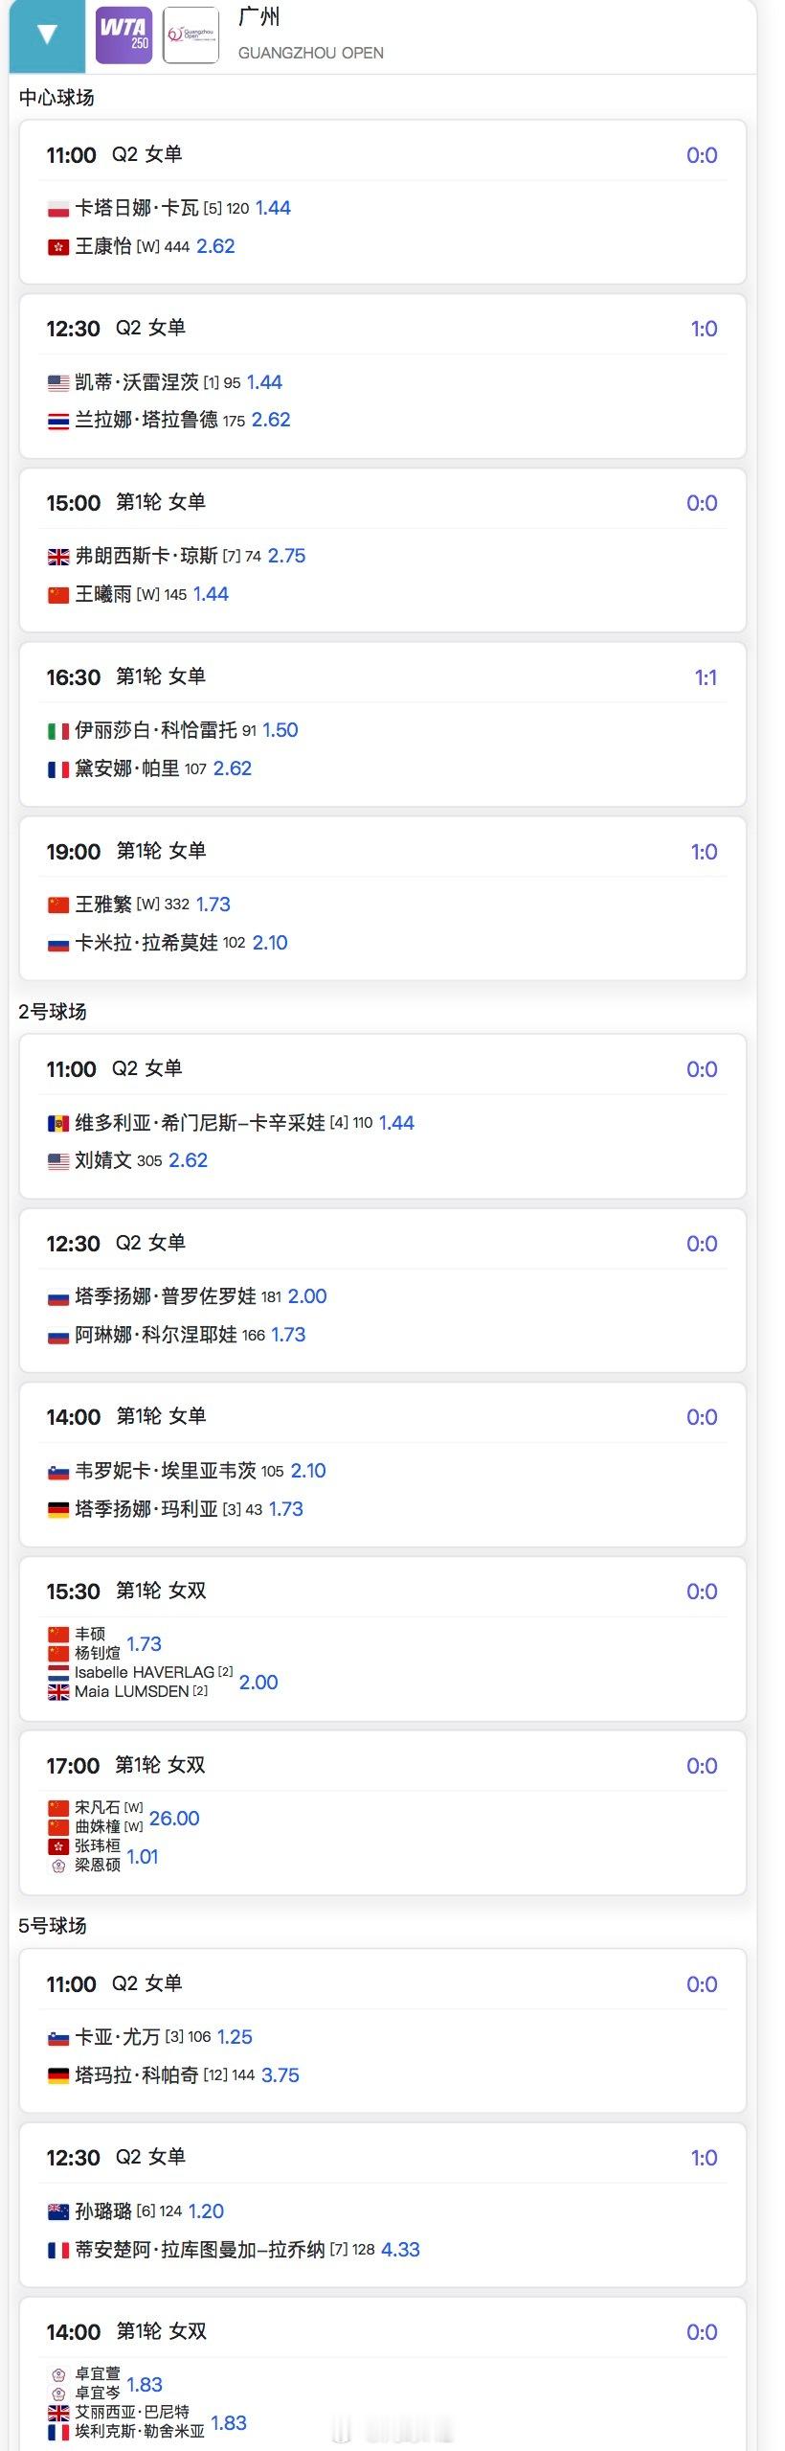785x2451 pixels.
Task: Click the Hong Kong flag beside 王康怡
Action: (x=58, y=247)
